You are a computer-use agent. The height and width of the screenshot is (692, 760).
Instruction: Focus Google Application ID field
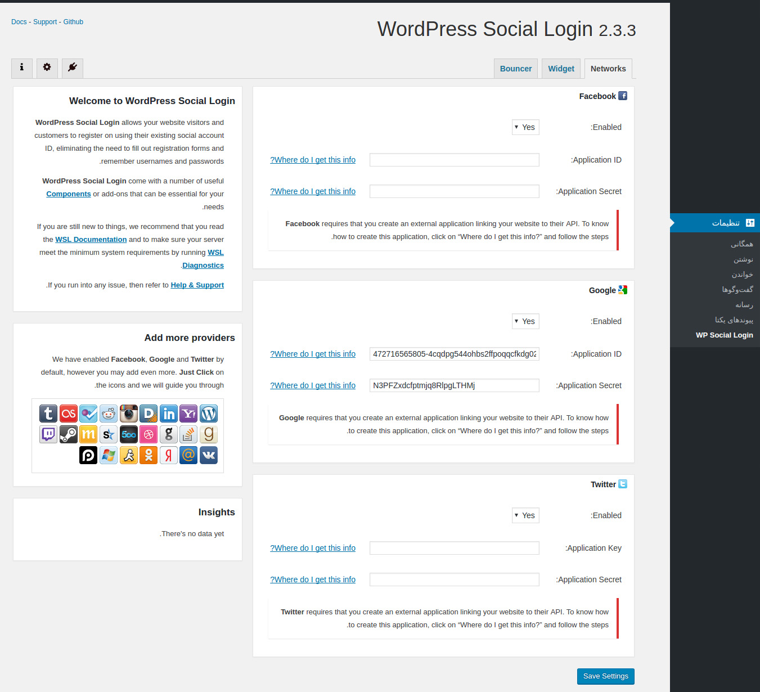click(x=455, y=354)
